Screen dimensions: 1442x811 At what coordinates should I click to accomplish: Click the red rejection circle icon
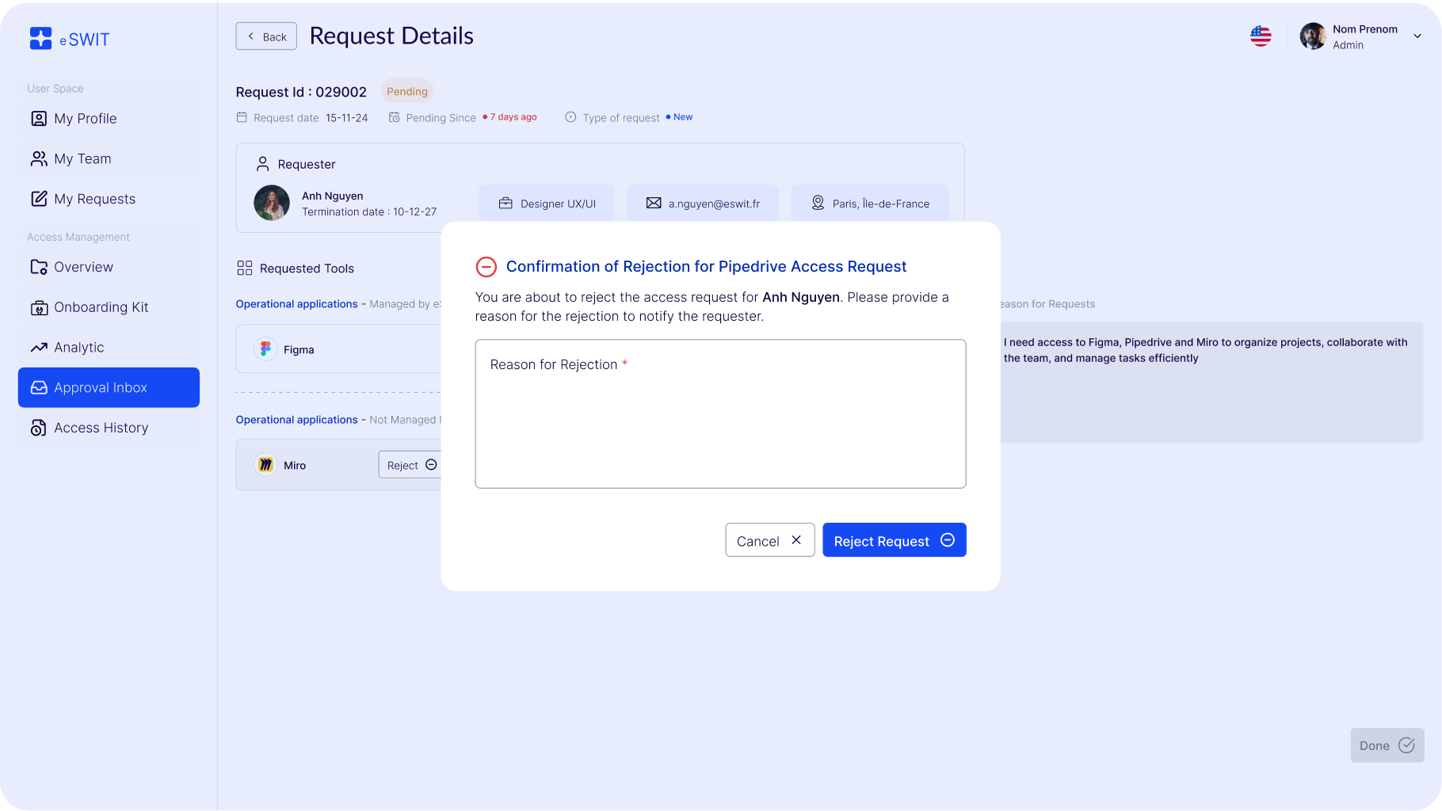click(x=486, y=267)
